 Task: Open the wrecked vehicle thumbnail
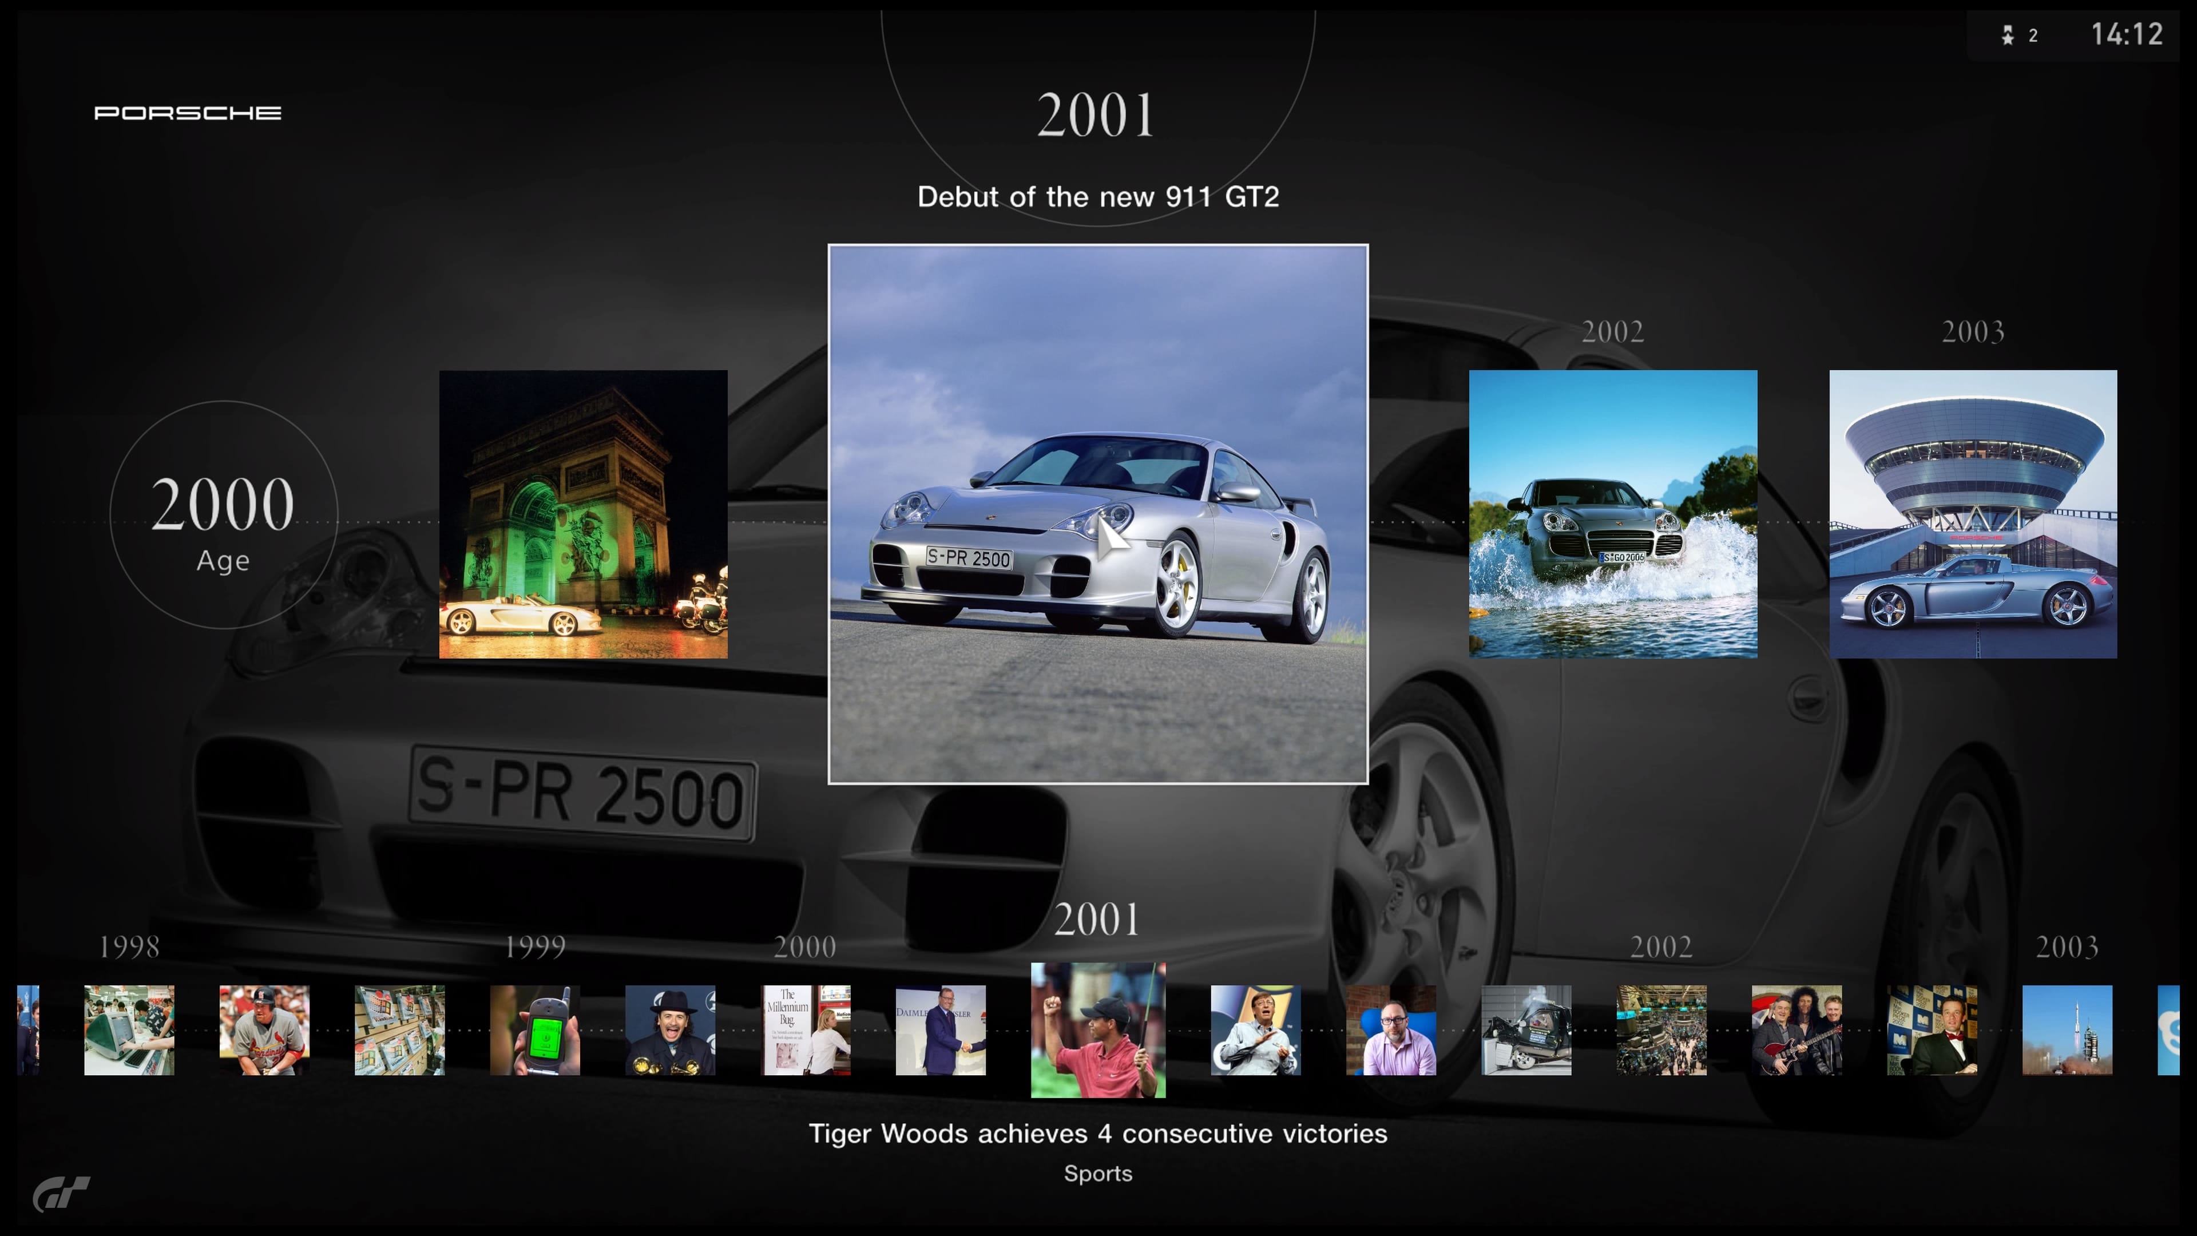point(1526,1031)
